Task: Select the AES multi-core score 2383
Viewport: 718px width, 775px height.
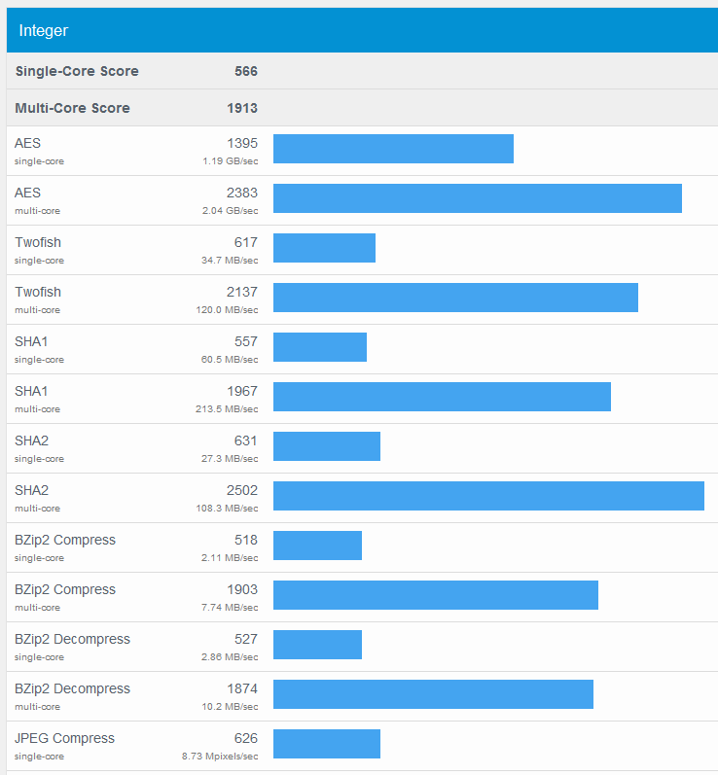Action: click(242, 193)
